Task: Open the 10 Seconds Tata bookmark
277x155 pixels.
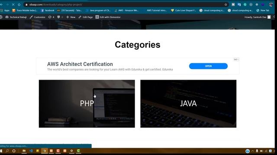Action: click(x=70, y=10)
